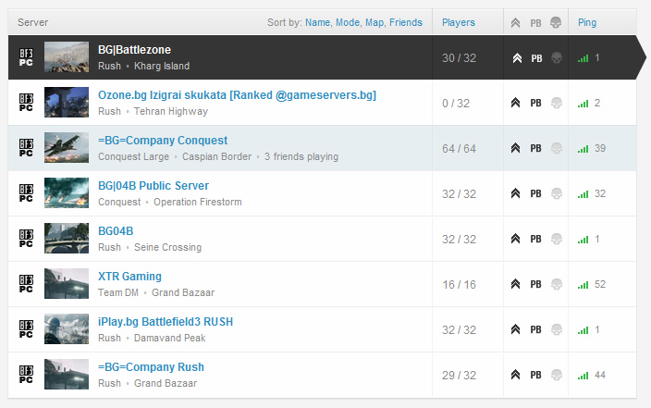
Task: Click the ranked chevron icon in column header
Action: [x=516, y=22]
